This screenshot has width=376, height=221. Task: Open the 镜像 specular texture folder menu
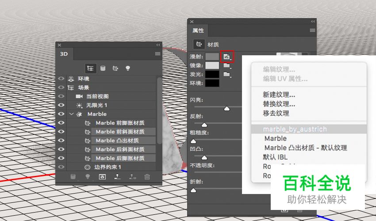point(227,65)
